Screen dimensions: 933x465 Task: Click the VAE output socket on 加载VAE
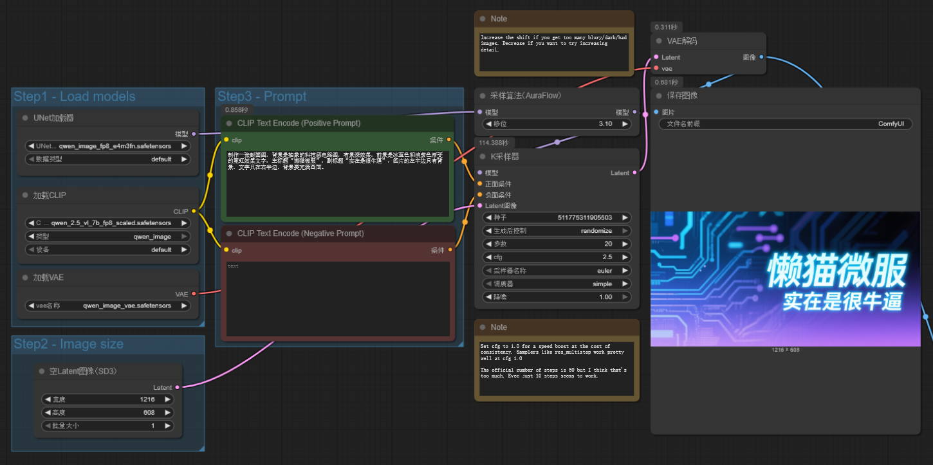(x=194, y=294)
